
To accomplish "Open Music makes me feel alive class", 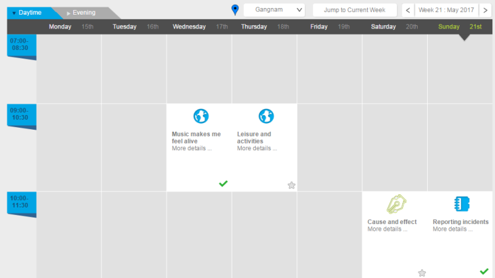I will [x=196, y=138].
